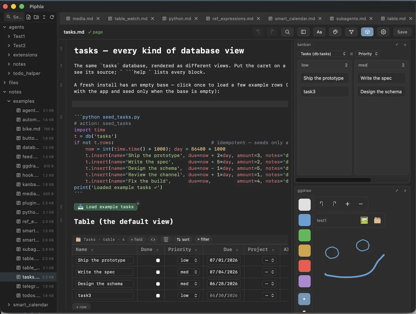Click the sort button in Tasks table
Image resolution: width=416 pixels, height=314 pixels.
pos(183,239)
